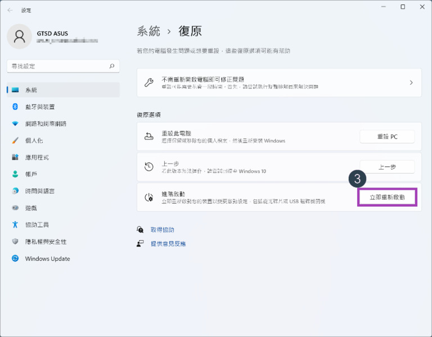Screen dimensions: 432x337
Task: Click the privacy shield icon
Action: point(15,242)
